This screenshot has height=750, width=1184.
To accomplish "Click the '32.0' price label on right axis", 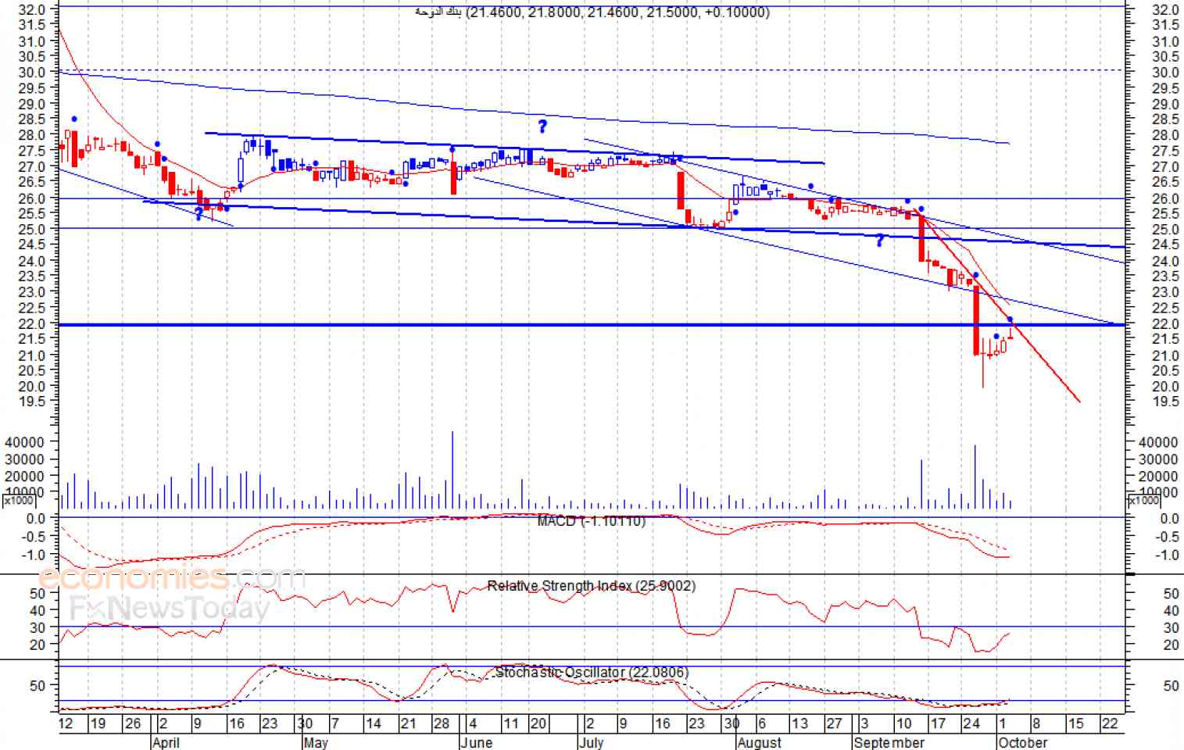I will click(x=1165, y=10).
